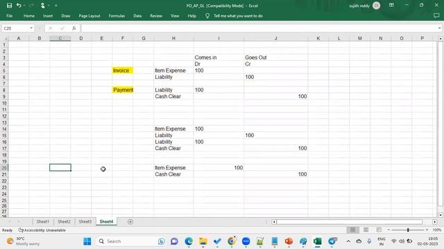Switch to the Home ribbon tab
This screenshot has height=249, width=444.
pyautogui.click(x=29, y=16)
